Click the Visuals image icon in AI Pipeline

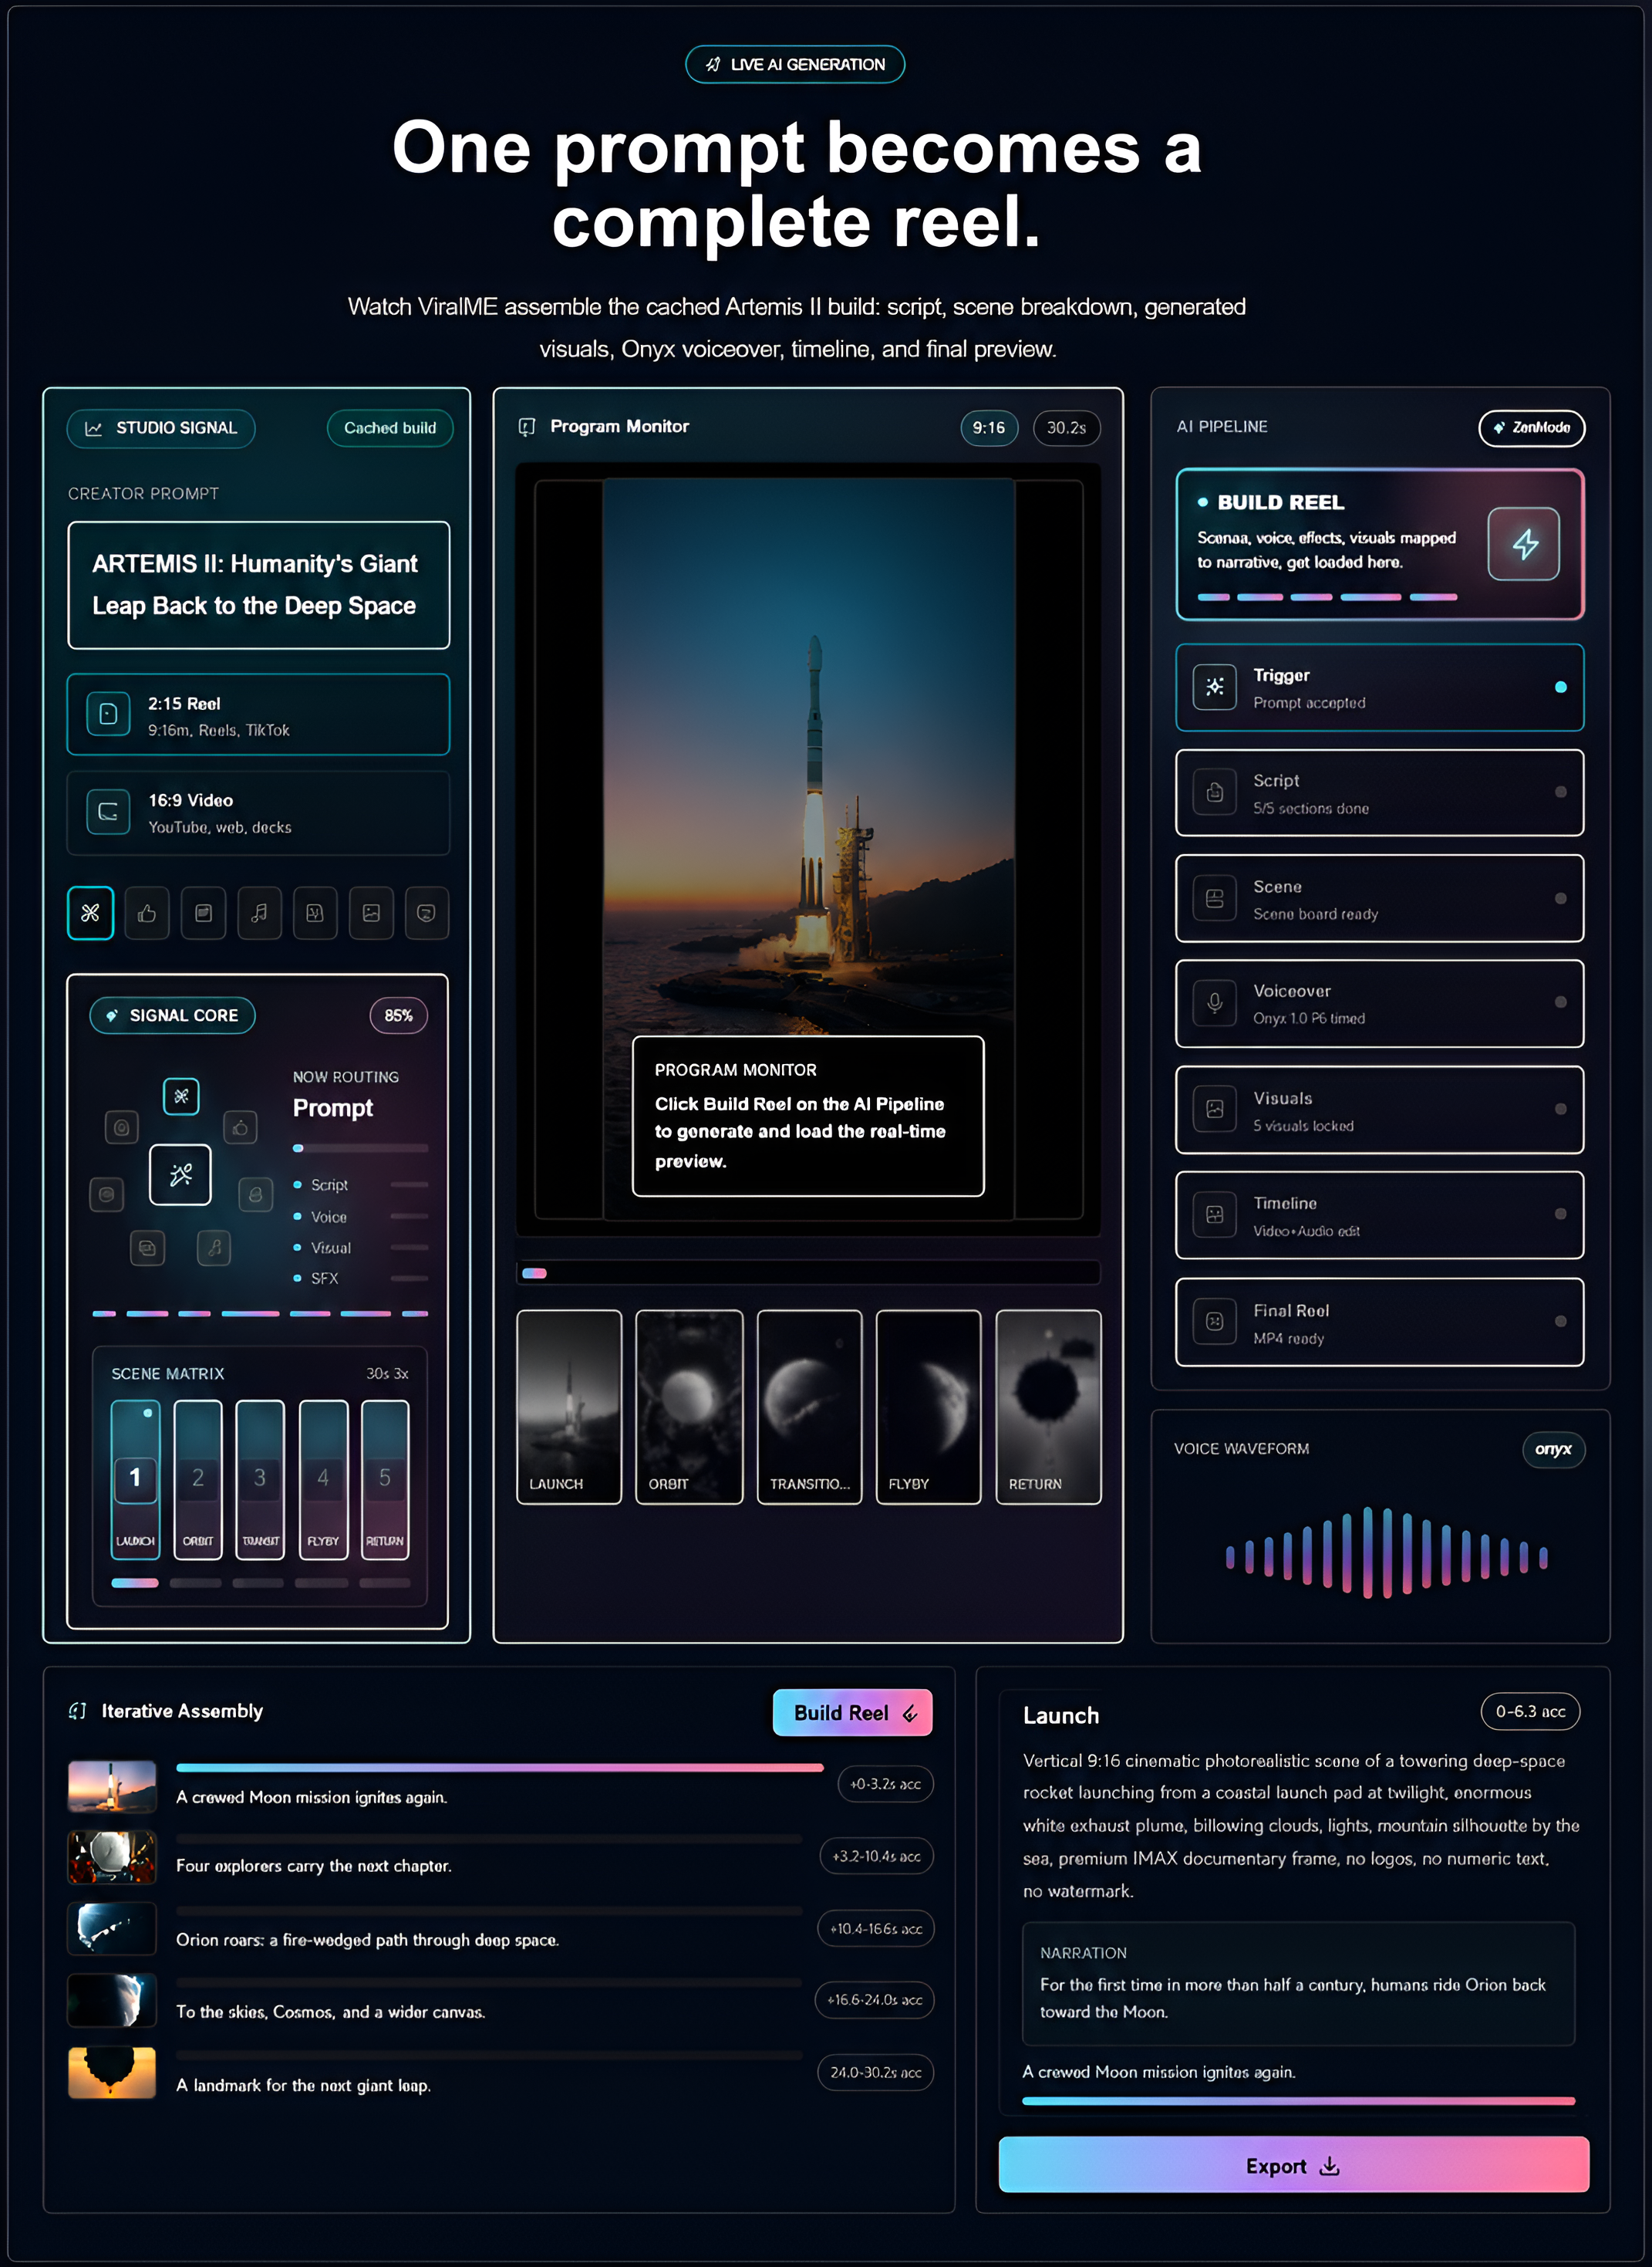1214,1110
